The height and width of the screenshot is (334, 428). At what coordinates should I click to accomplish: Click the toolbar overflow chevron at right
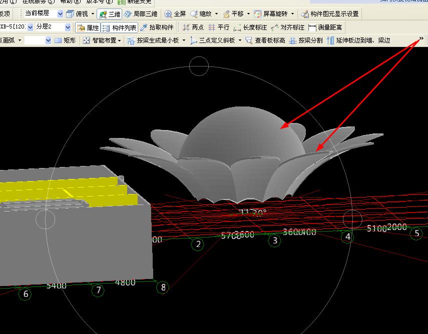click(421, 38)
